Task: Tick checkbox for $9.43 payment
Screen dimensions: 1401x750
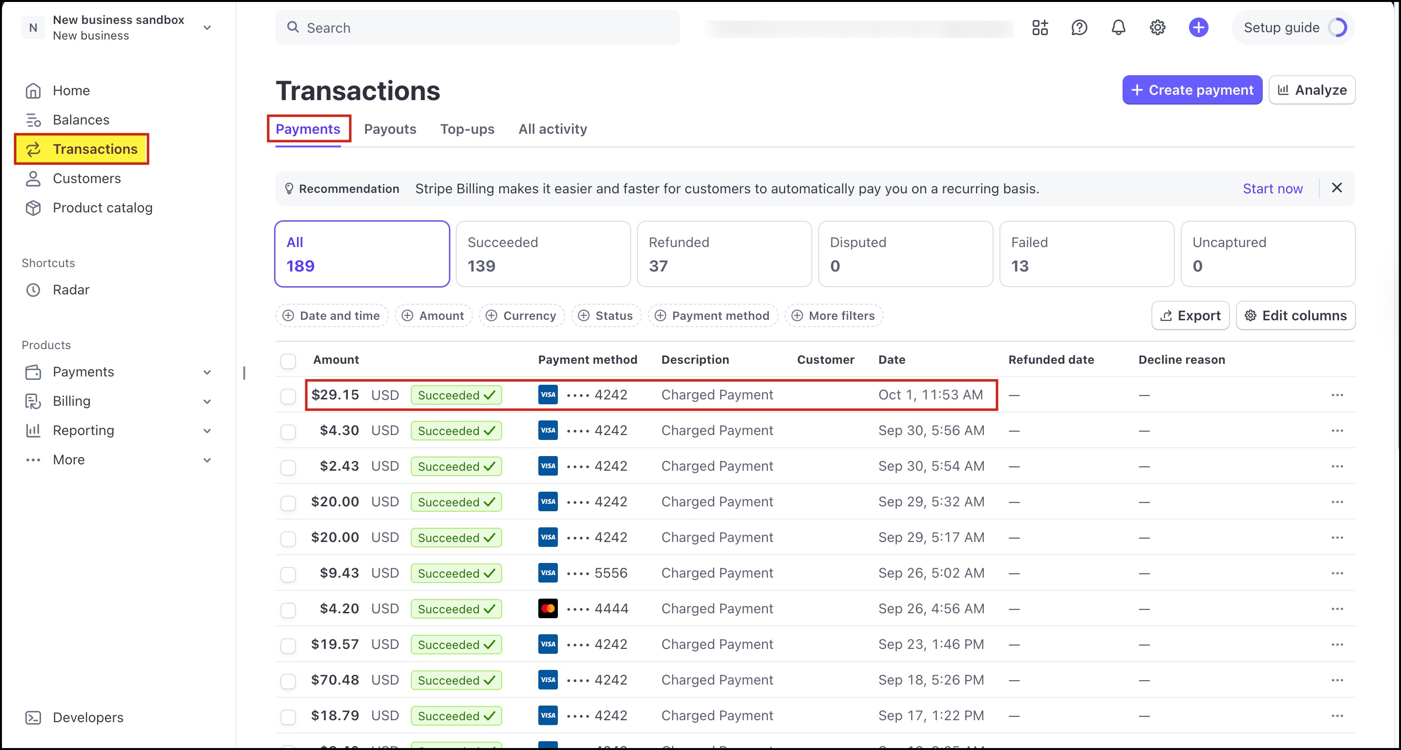Action: tap(288, 574)
